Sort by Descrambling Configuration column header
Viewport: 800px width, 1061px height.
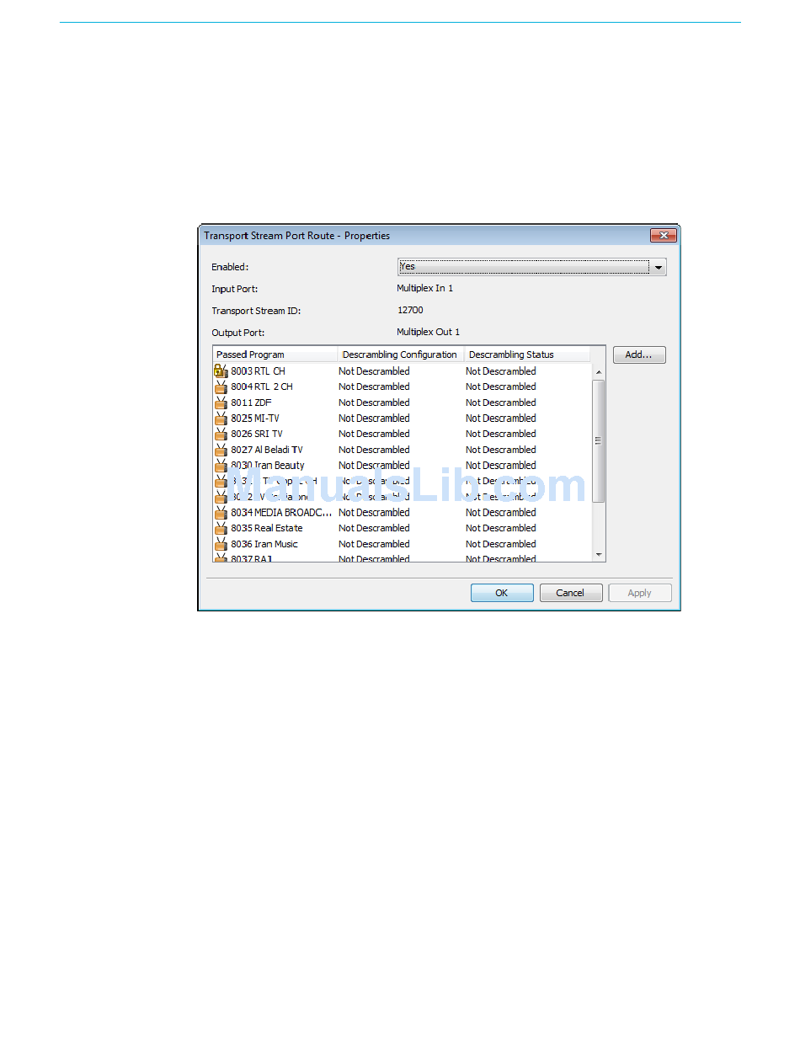401,355
